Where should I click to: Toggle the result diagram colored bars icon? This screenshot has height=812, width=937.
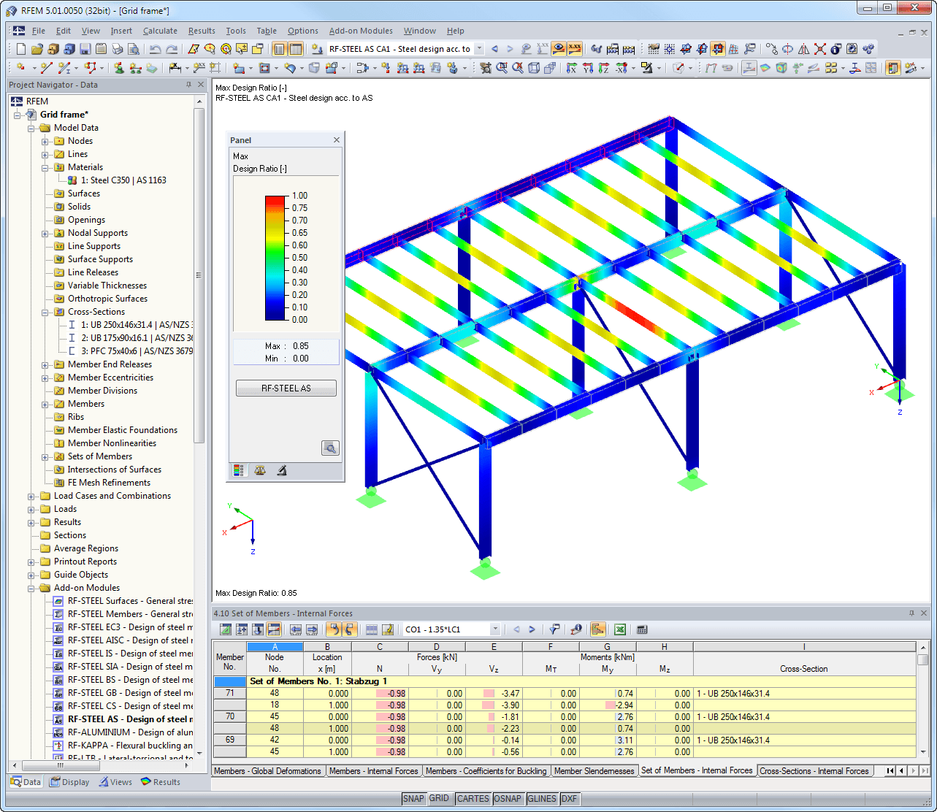597,629
